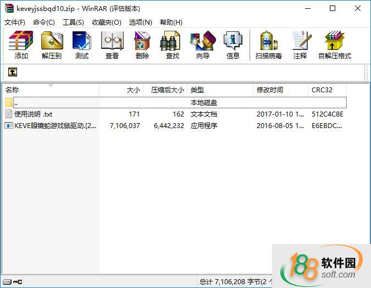Start 扫描病毒 (Virus Scan) tool

click(x=269, y=45)
